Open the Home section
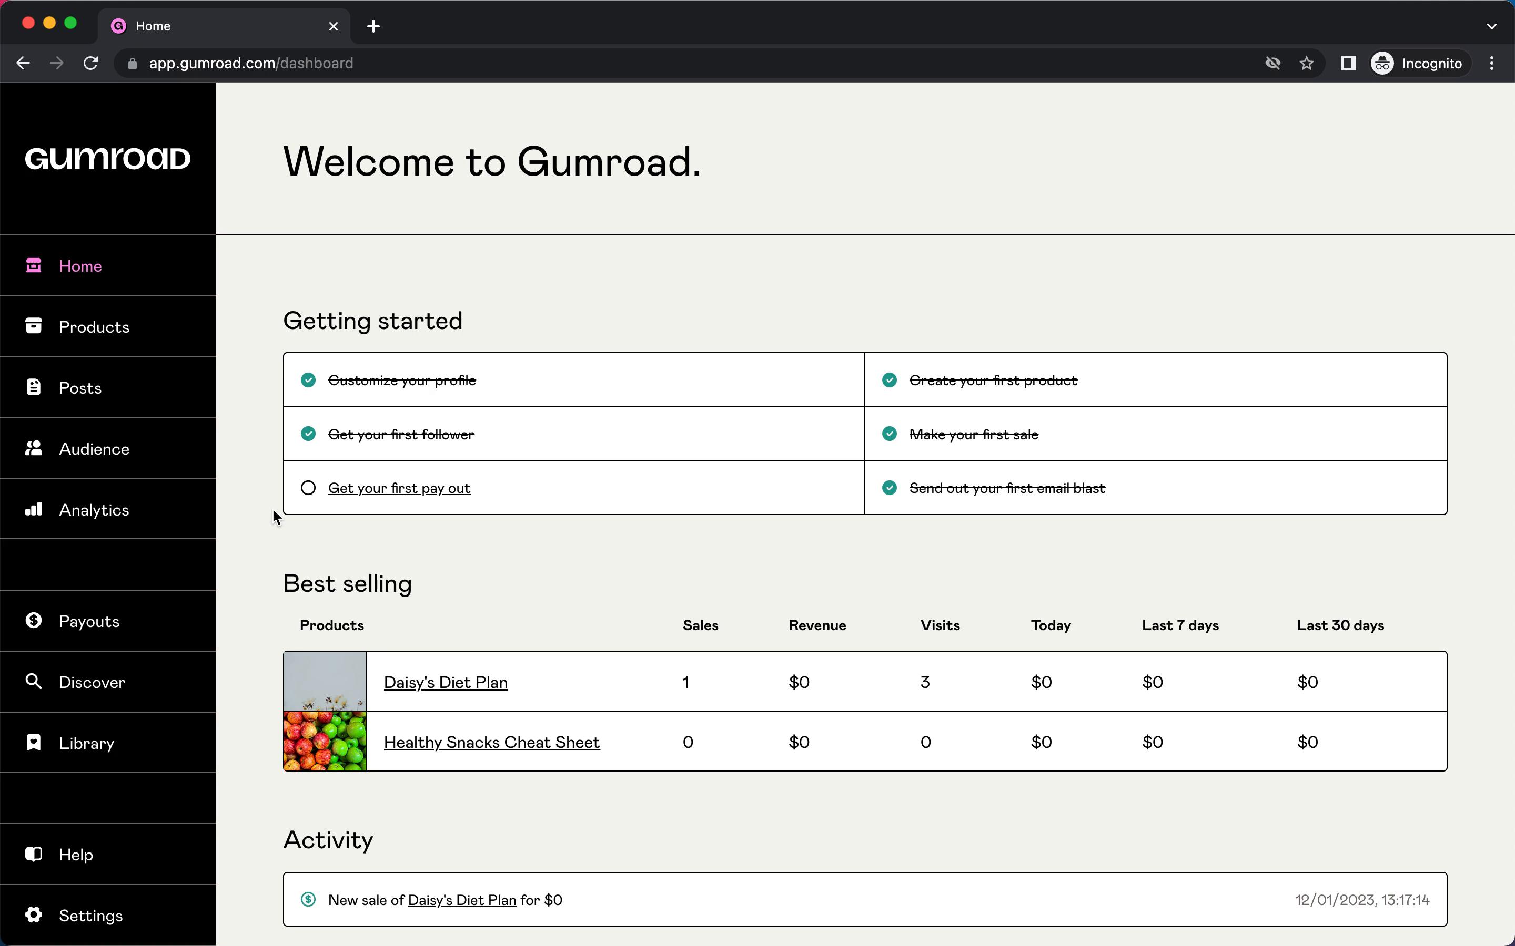1515x946 pixels. [79, 265]
